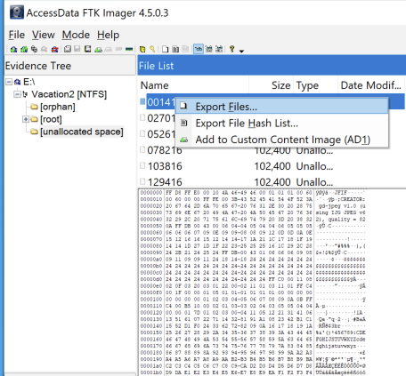
Task: Select the [root] folder label
Action: point(51,119)
